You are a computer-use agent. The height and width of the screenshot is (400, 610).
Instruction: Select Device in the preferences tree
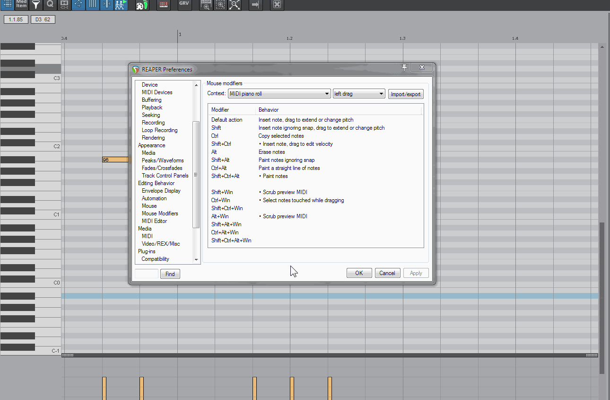[x=150, y=85]
